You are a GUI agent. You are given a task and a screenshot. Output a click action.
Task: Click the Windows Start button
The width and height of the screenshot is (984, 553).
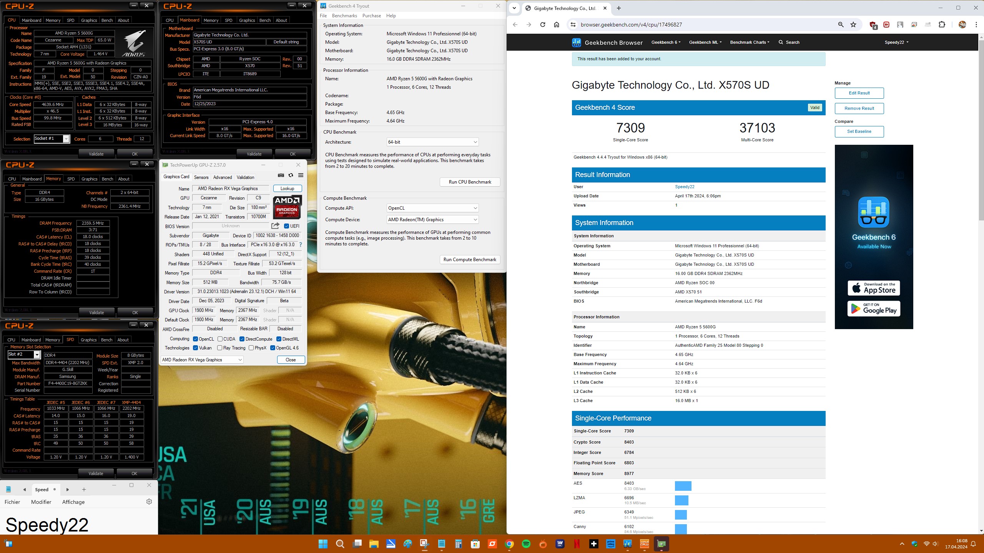(x=323, y=544)
